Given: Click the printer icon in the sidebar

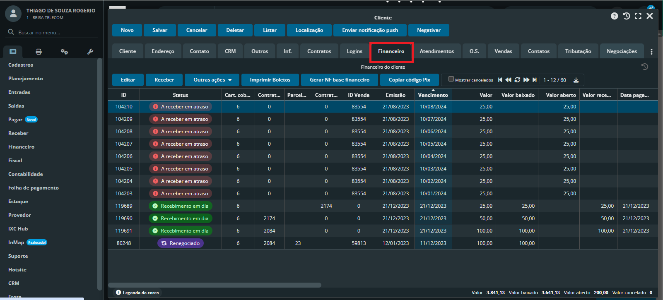Looking at the screenshot, I should coord(39,52).
